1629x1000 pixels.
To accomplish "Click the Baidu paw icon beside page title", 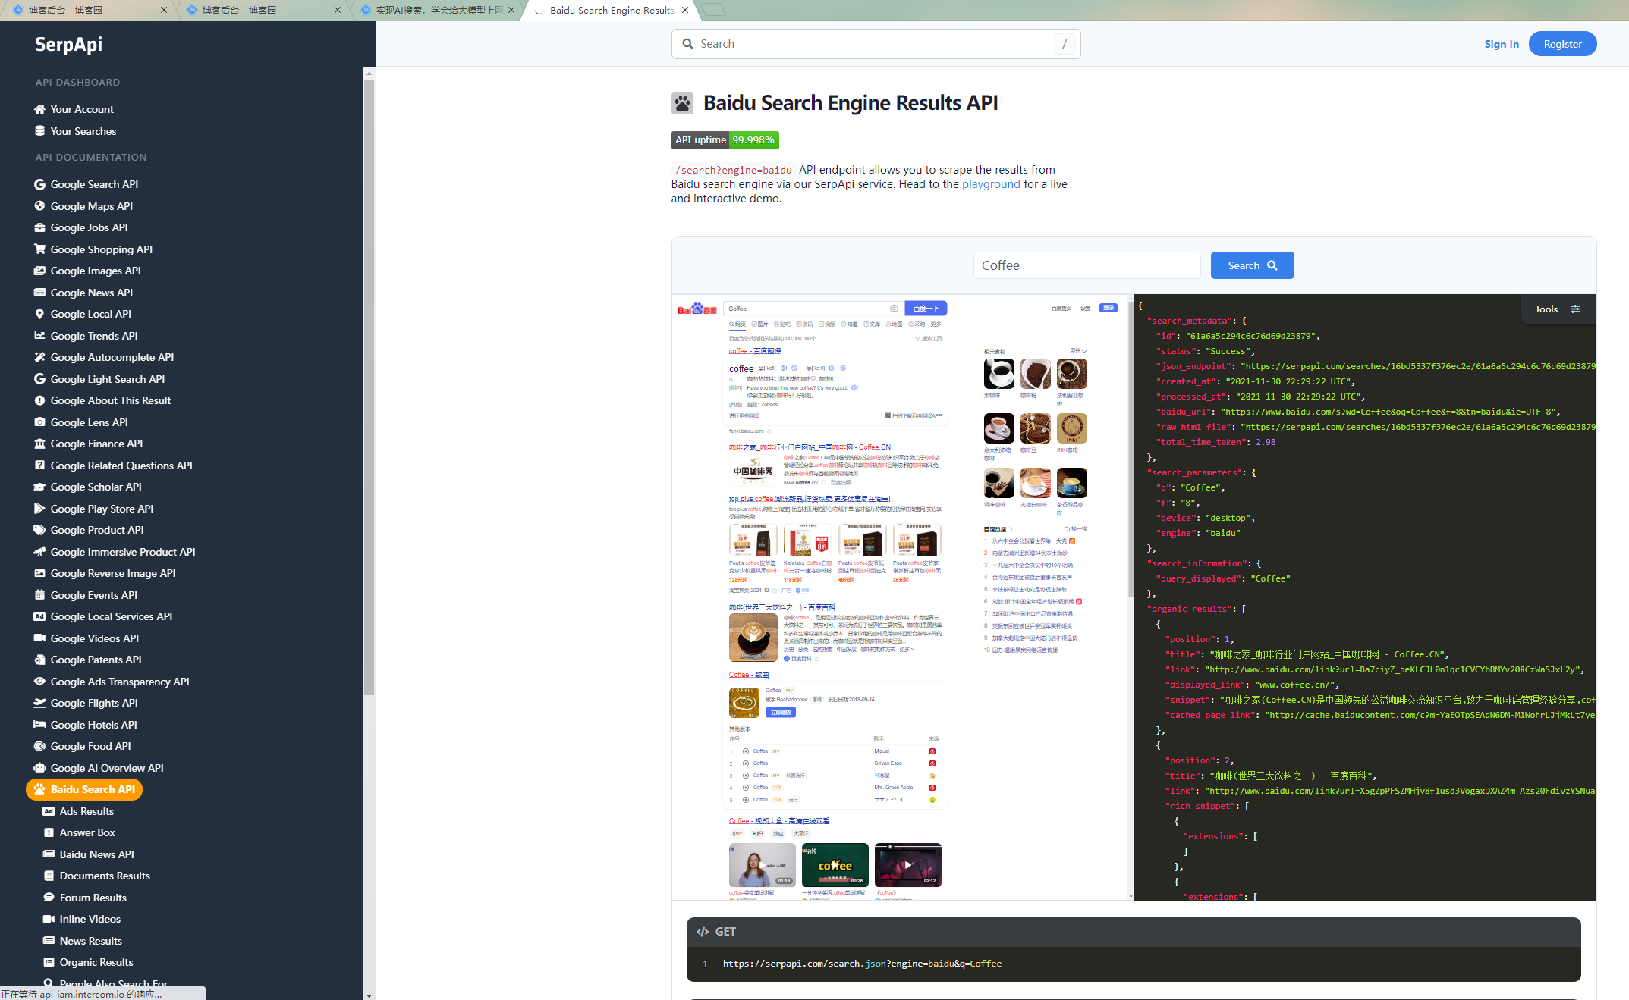I will pos(682,103).
